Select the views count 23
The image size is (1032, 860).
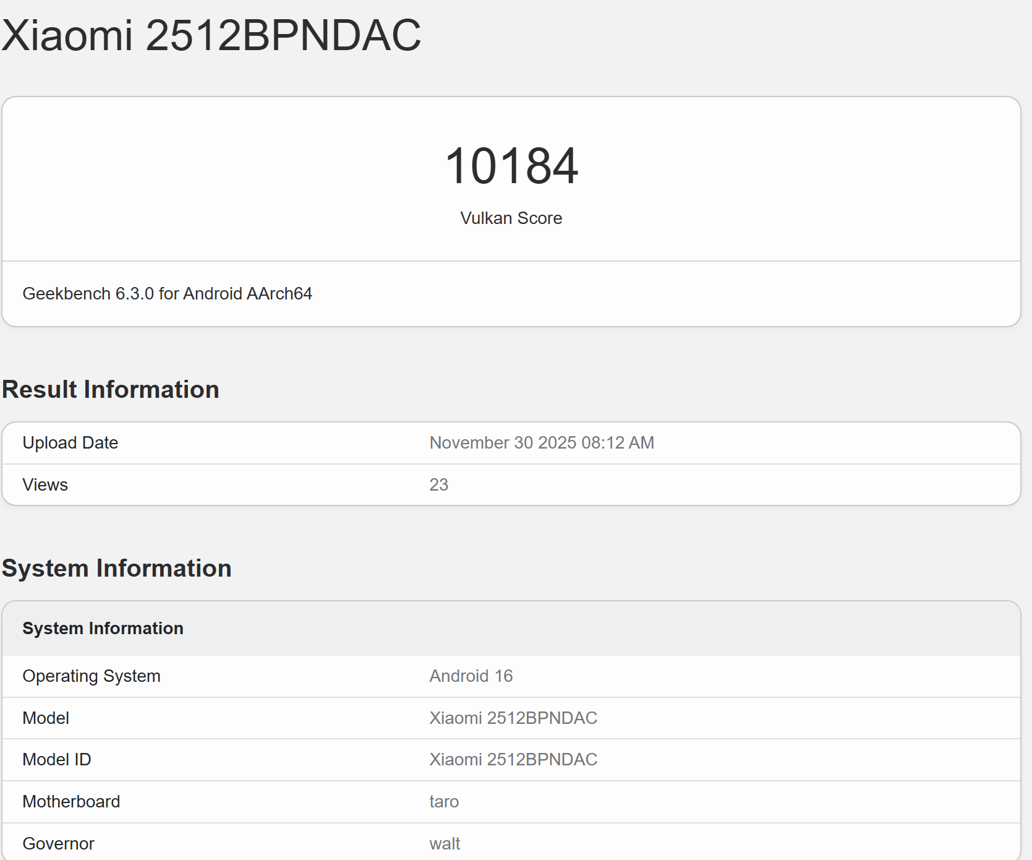coord(439,484)
